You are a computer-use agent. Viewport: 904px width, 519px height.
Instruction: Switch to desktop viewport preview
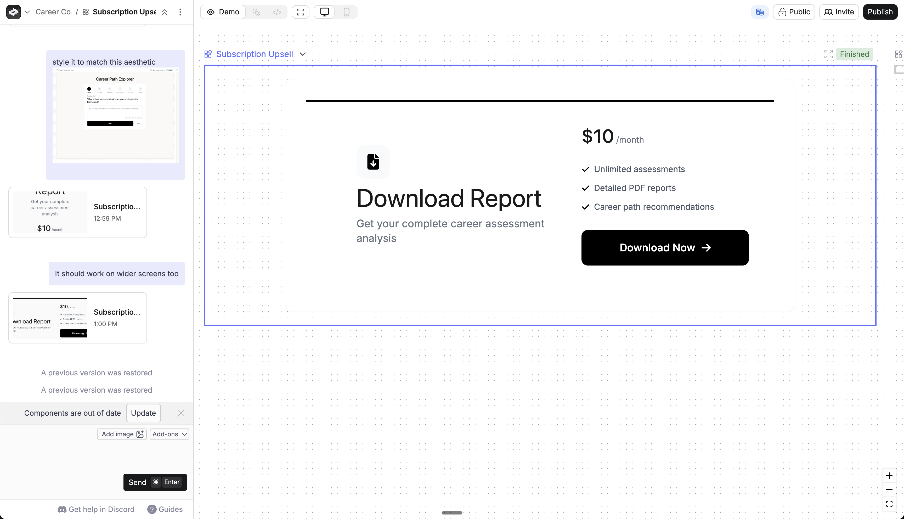tap(324, 12)
